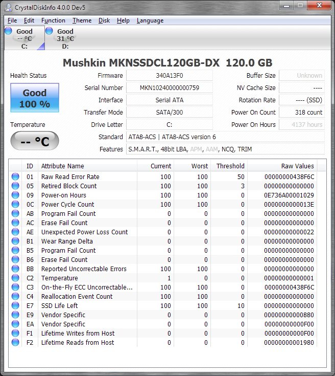Open the Function menu

53,20
